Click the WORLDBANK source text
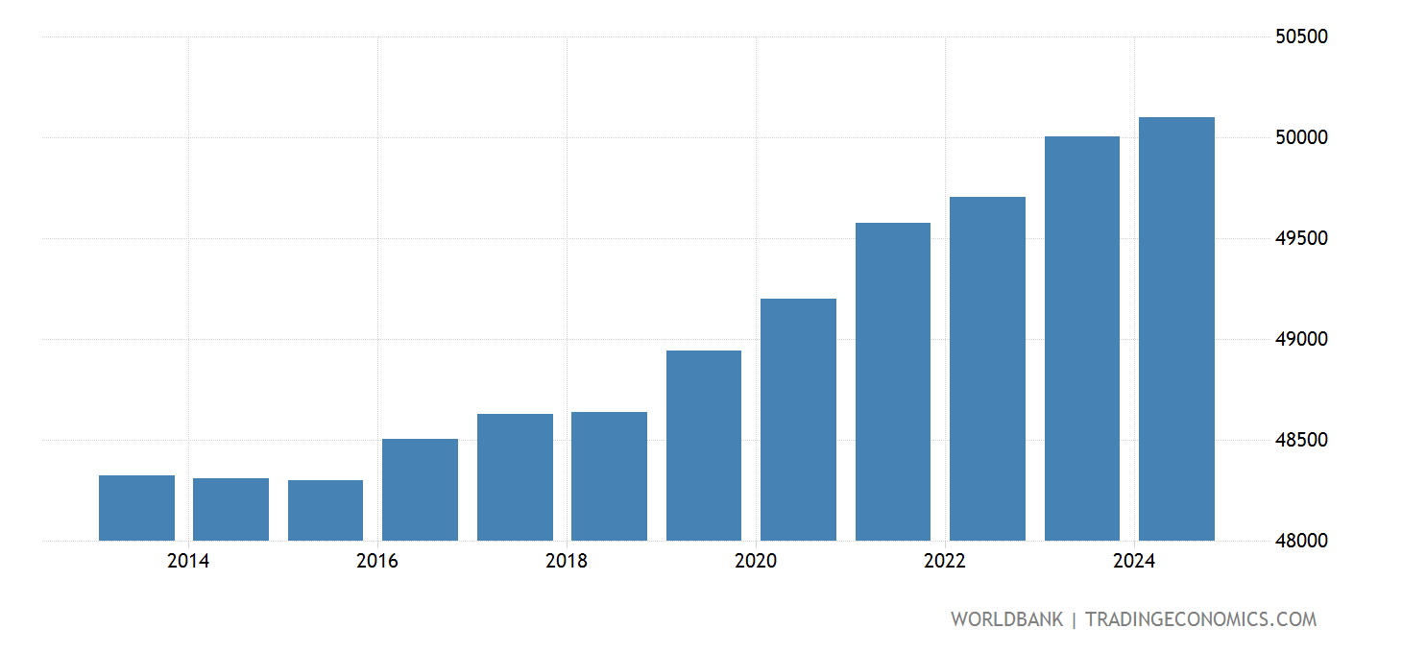The image size is (1402, 653). click(1006, 619)
